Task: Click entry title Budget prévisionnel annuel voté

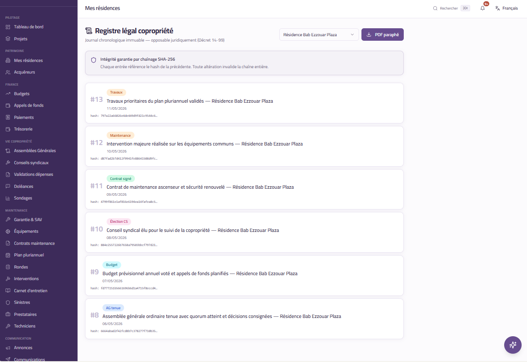Action: (x=200, y=273)
